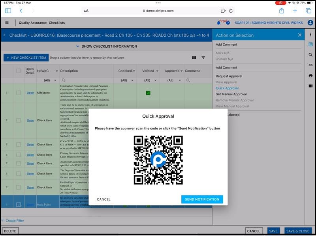Image resolution: width=316 pixels, height=236 pixels.
Task: Open column chooser icon above the grid
Action: pos(194,58)
